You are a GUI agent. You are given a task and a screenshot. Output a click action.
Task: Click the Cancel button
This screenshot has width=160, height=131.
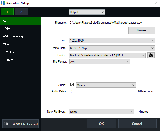tap(137, 124)
